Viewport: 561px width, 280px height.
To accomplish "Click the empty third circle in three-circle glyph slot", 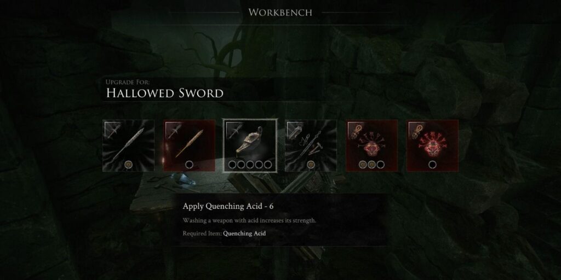I will click(380, 165).
